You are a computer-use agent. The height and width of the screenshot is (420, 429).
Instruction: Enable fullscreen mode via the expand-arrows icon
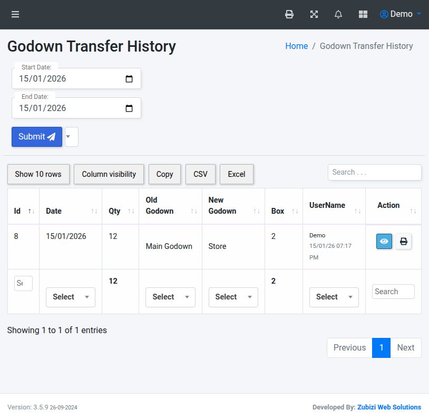[314, 14]
